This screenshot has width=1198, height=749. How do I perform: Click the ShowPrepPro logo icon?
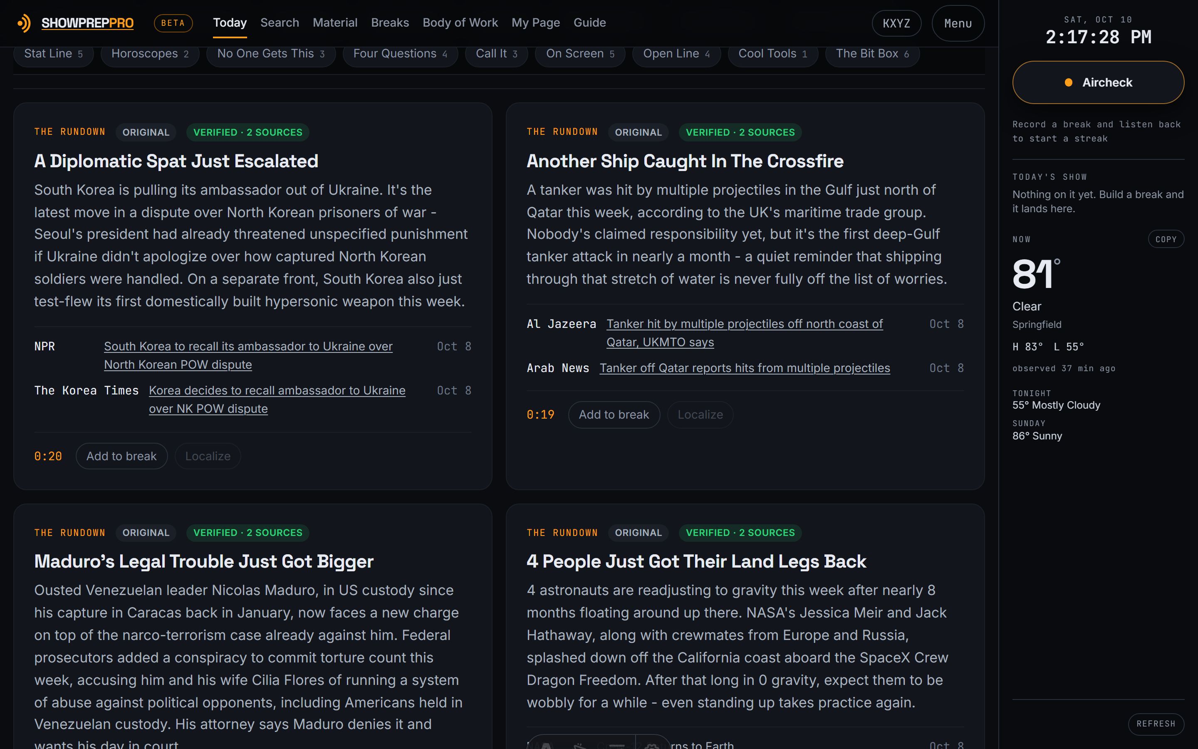pos(24,23)
